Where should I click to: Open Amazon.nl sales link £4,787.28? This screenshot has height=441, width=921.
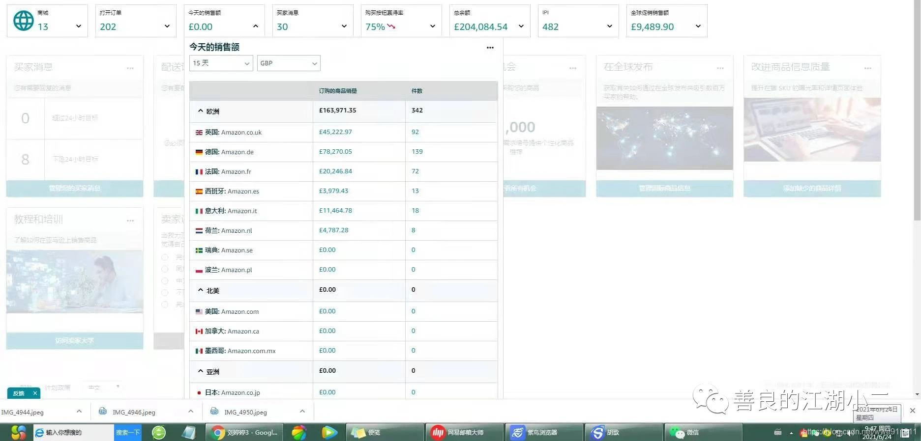pos(333,230)
